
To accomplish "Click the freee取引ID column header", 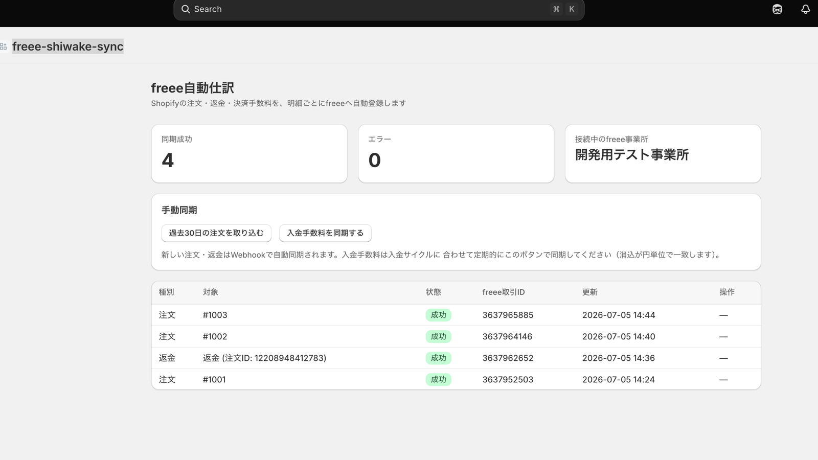I will (504, 292).
